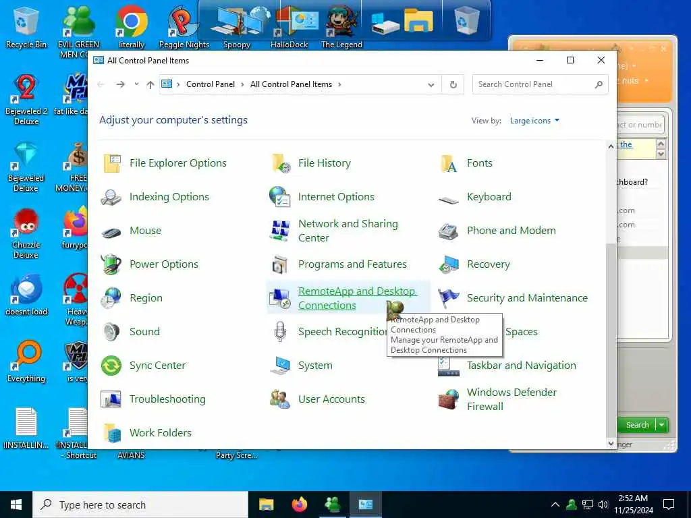Show hidden system tray icons chevron
The height and width of the screenshot is (518, 691).
555,505
